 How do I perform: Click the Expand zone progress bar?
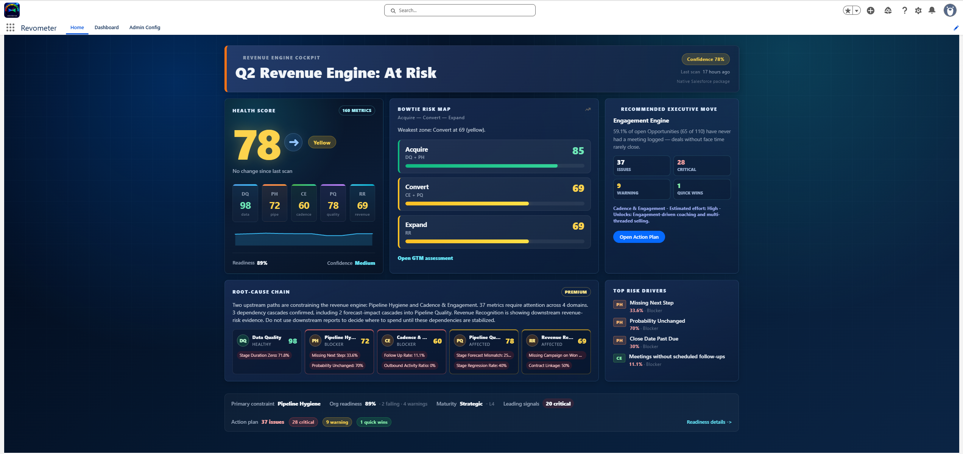[x=495, y=241]
